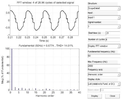Open the Frequency axis Harmonic order dropdown
This screenshot has width=122, height=100.
[104, 74]
